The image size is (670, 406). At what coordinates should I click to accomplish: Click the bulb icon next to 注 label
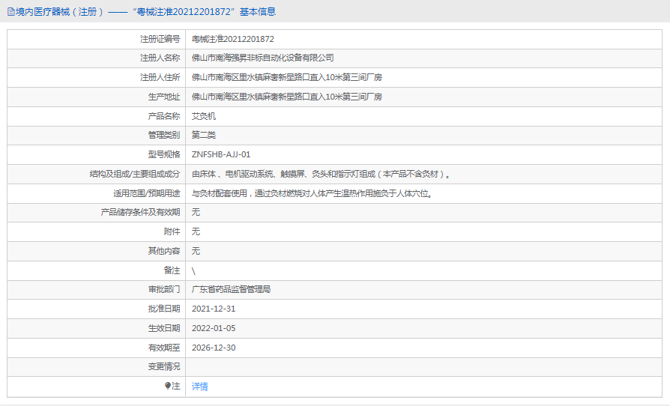coord(168,386)
